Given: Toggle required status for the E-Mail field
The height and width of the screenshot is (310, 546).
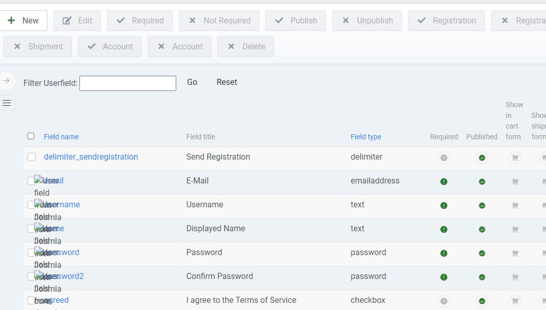Looking at the screenshot, I should [x=444, y=181].
